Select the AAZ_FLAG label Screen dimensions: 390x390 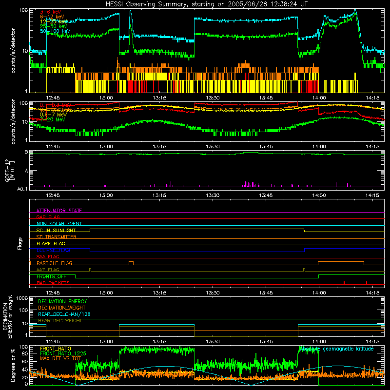point(48,270)
